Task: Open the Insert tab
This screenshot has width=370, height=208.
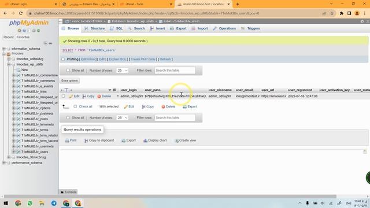Action: pyautogui.click(x=158, y=28)
